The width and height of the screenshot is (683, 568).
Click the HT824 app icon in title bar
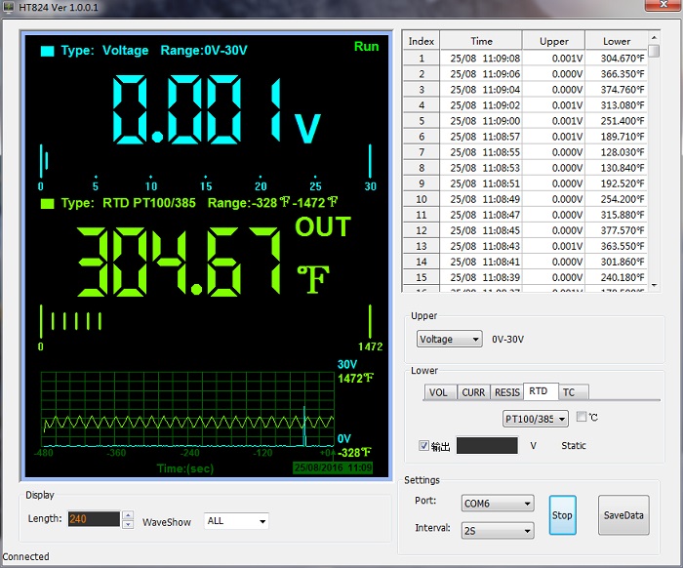pos(9,9)
